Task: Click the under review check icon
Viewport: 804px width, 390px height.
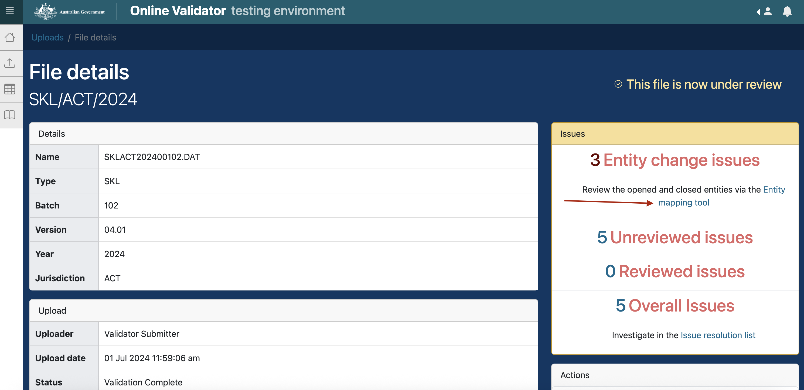Action: [x=618, y=84]
